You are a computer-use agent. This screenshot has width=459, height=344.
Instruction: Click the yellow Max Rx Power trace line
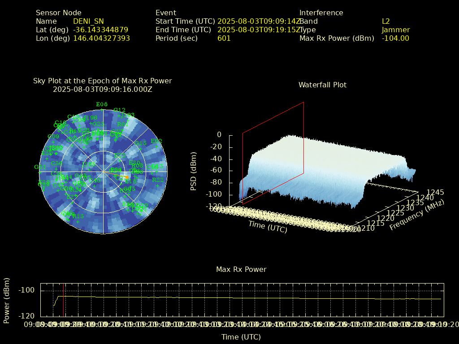coord(224,297)
